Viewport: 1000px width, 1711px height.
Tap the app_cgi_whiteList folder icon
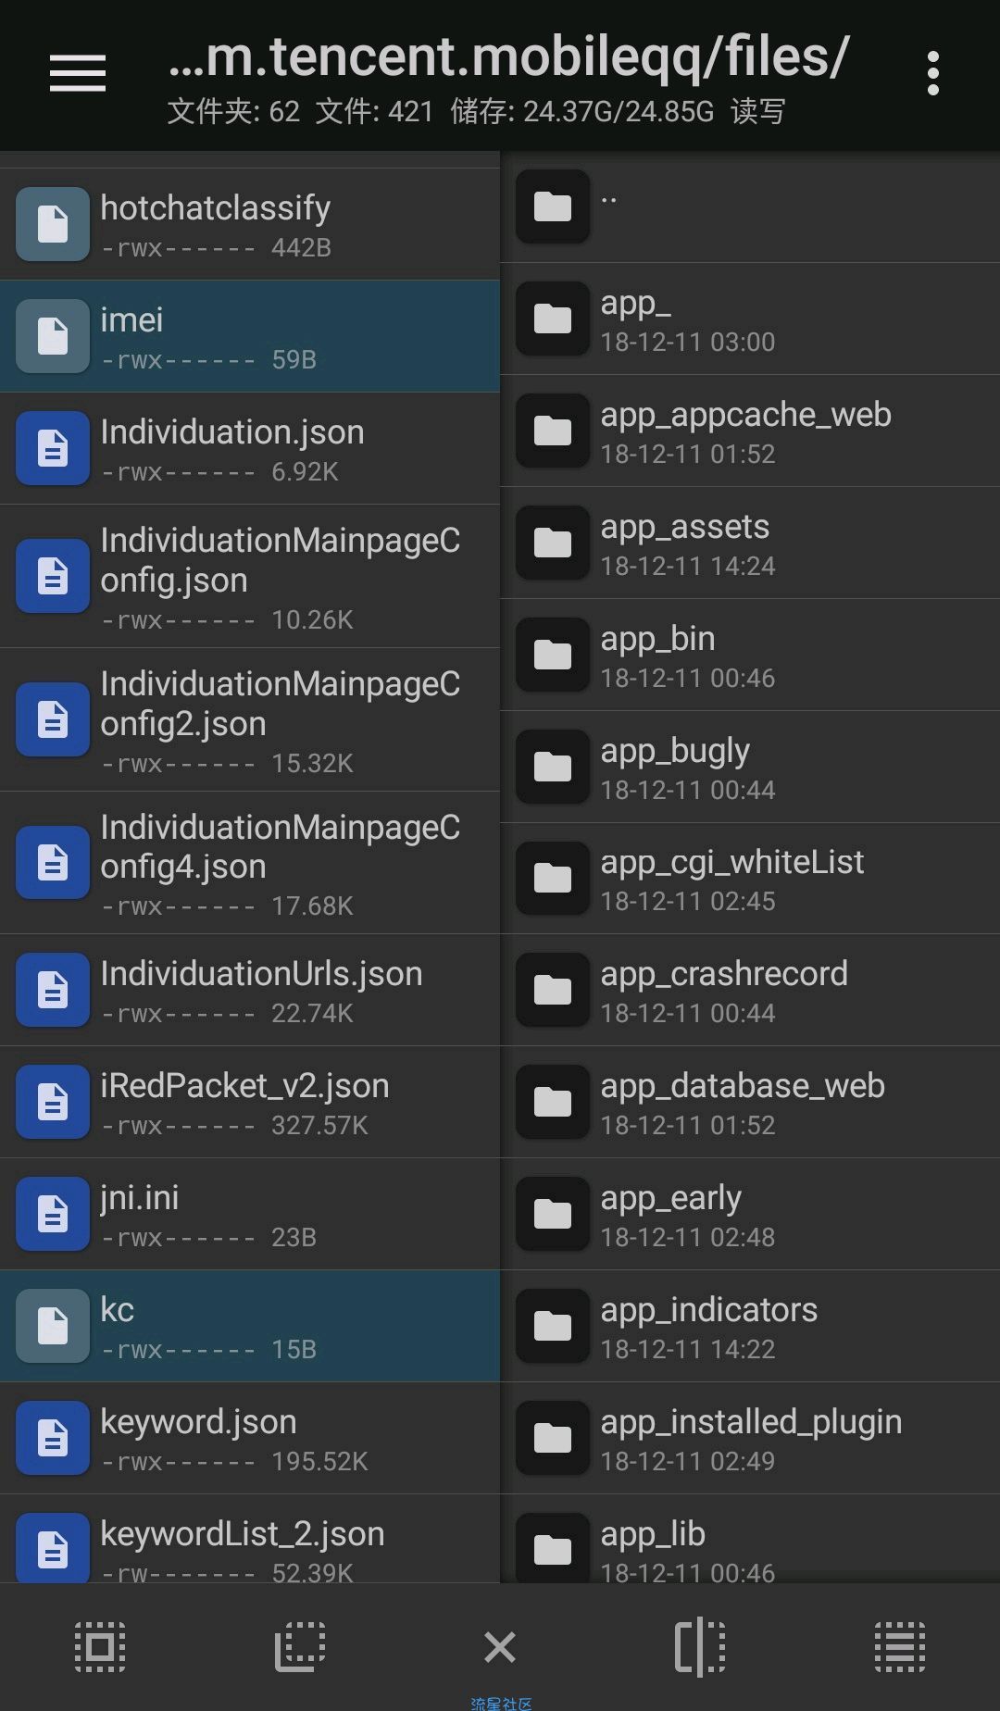click(x=553, y=878)
